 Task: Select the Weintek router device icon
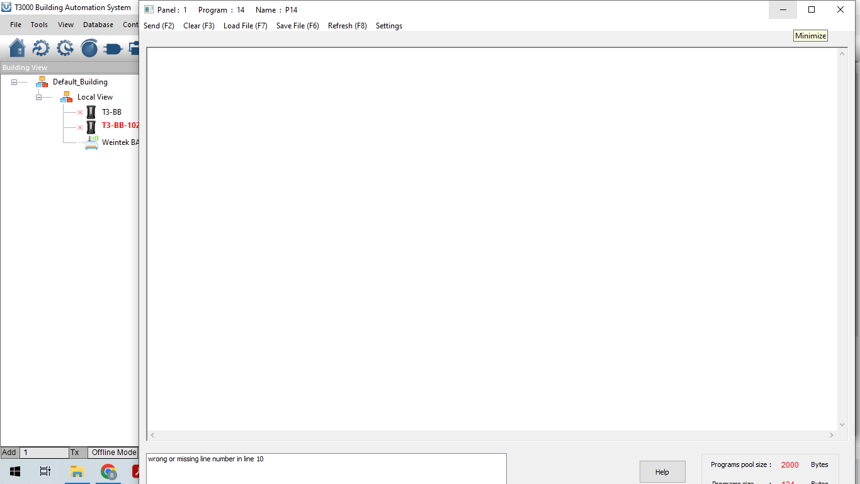tap(91, 142)
